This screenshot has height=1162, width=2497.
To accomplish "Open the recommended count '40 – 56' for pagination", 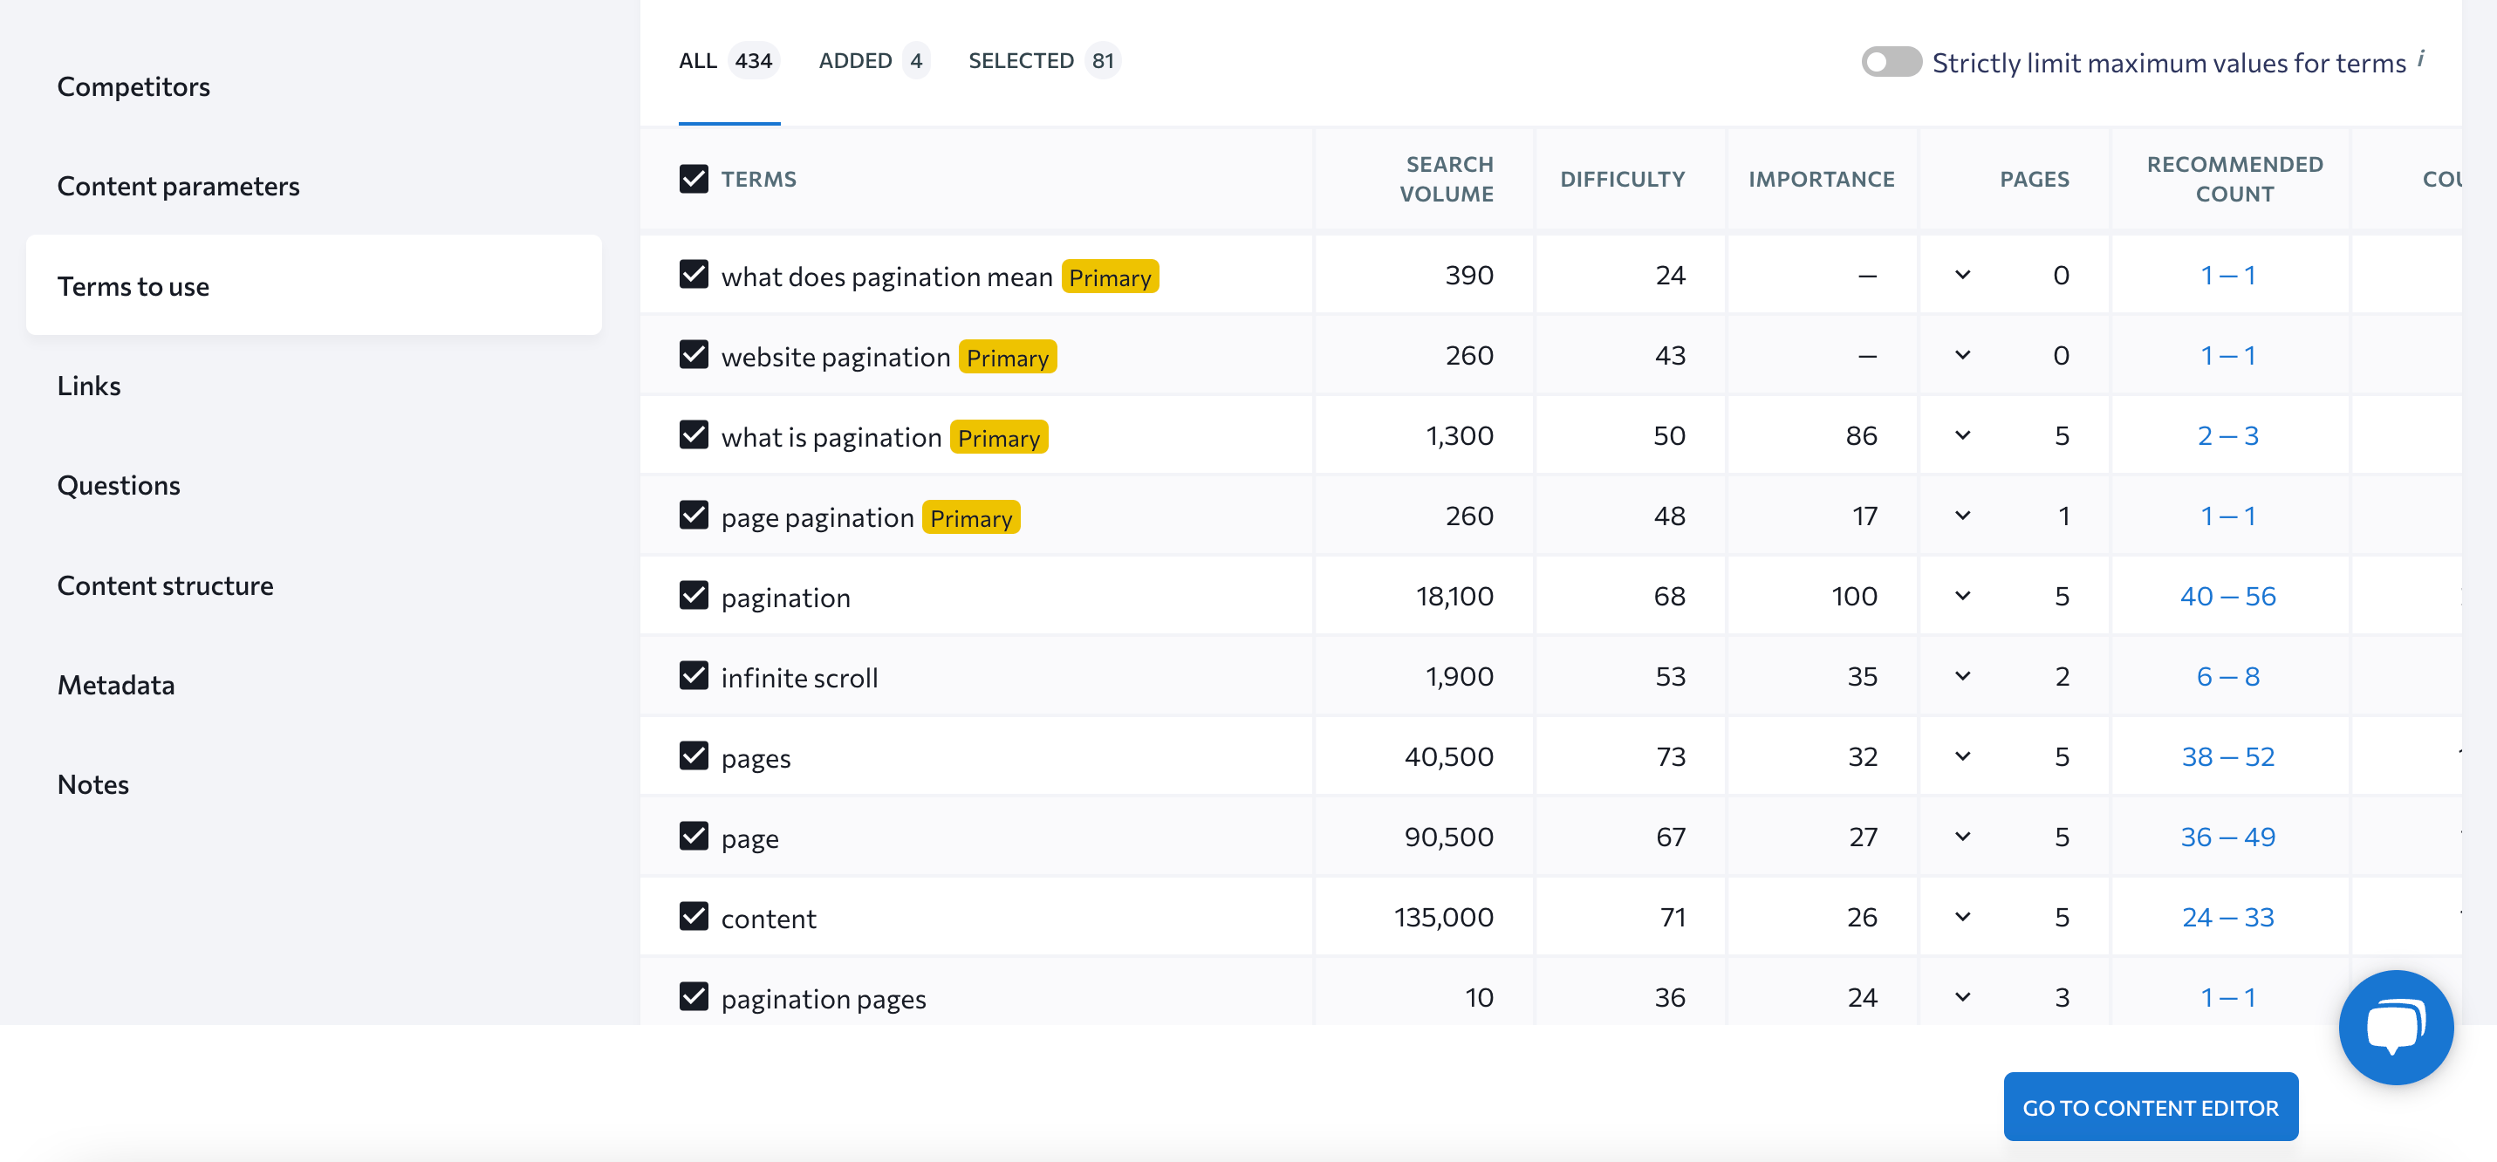I will [x=2228, y=595].
